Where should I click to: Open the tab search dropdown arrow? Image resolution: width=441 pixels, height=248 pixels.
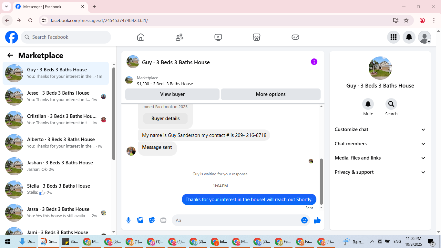point(6,6)
